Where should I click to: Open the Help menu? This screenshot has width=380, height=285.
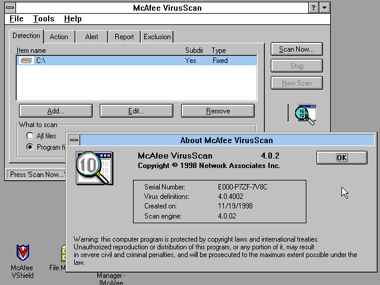click(72, 18)
